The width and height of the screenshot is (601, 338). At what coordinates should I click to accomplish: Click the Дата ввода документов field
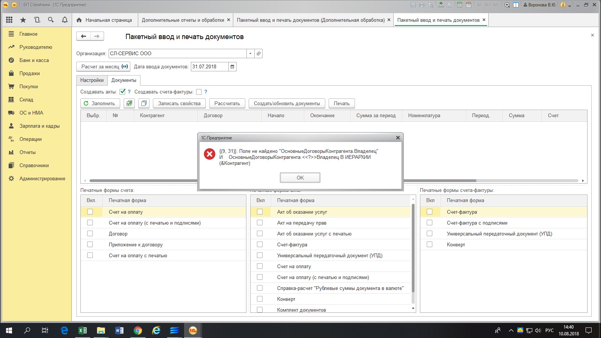click(x=210, y=67)
